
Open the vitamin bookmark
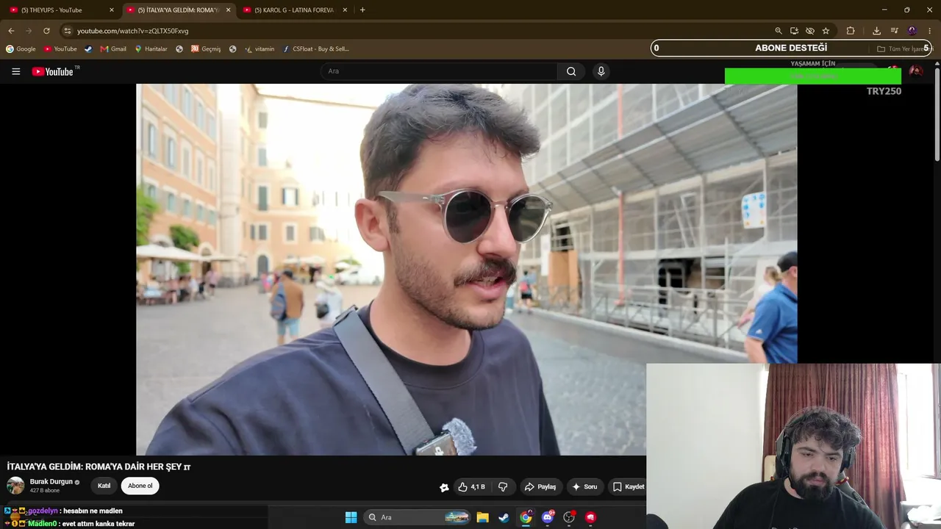click(260, 49)
